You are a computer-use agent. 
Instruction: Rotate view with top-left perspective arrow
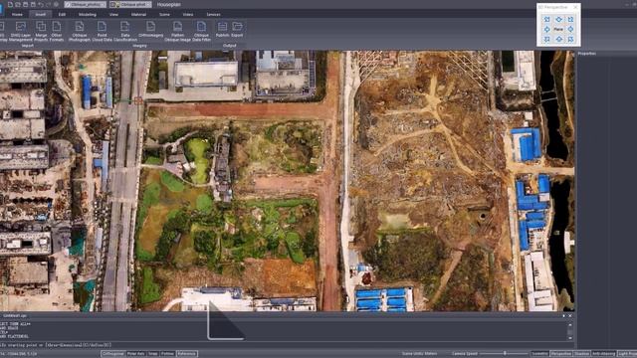click(x=546, y=19)
